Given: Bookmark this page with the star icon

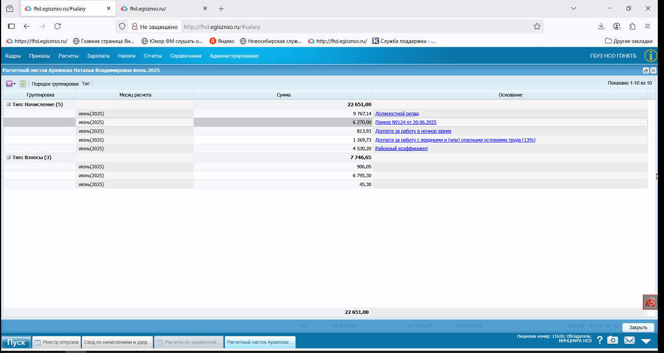Looking at the screenshot, I should point(537,26).
